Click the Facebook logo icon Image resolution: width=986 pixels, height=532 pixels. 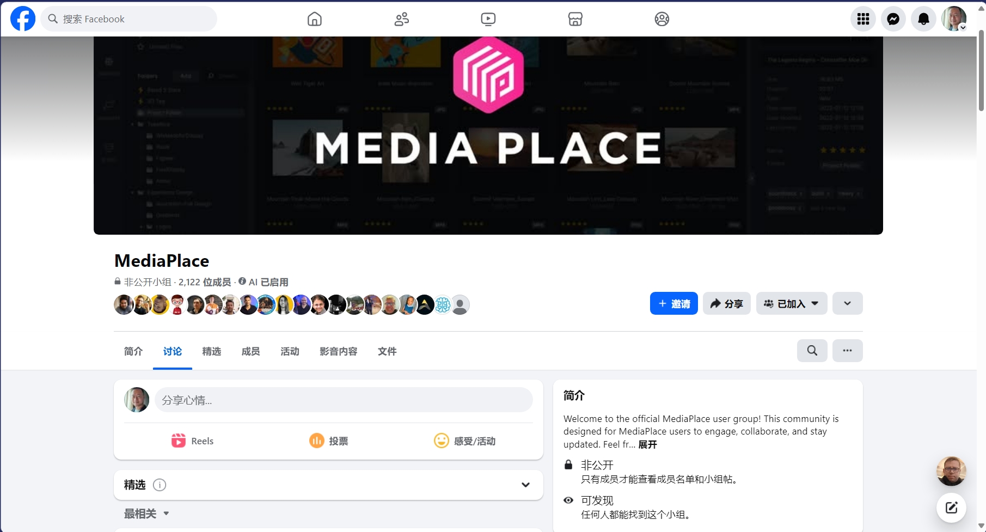23,19
